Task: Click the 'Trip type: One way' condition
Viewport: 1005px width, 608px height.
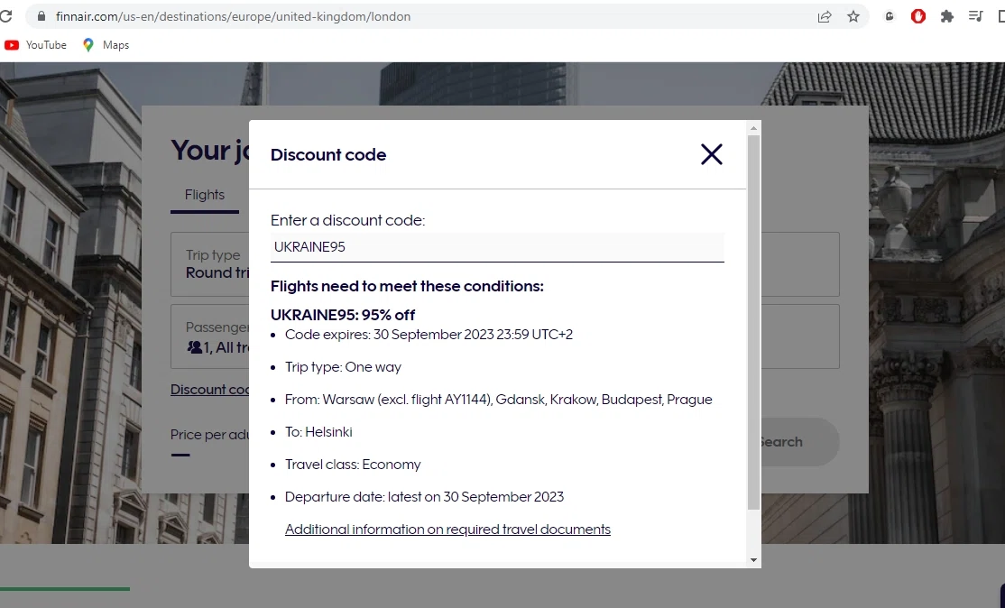Action: [343, 367]
